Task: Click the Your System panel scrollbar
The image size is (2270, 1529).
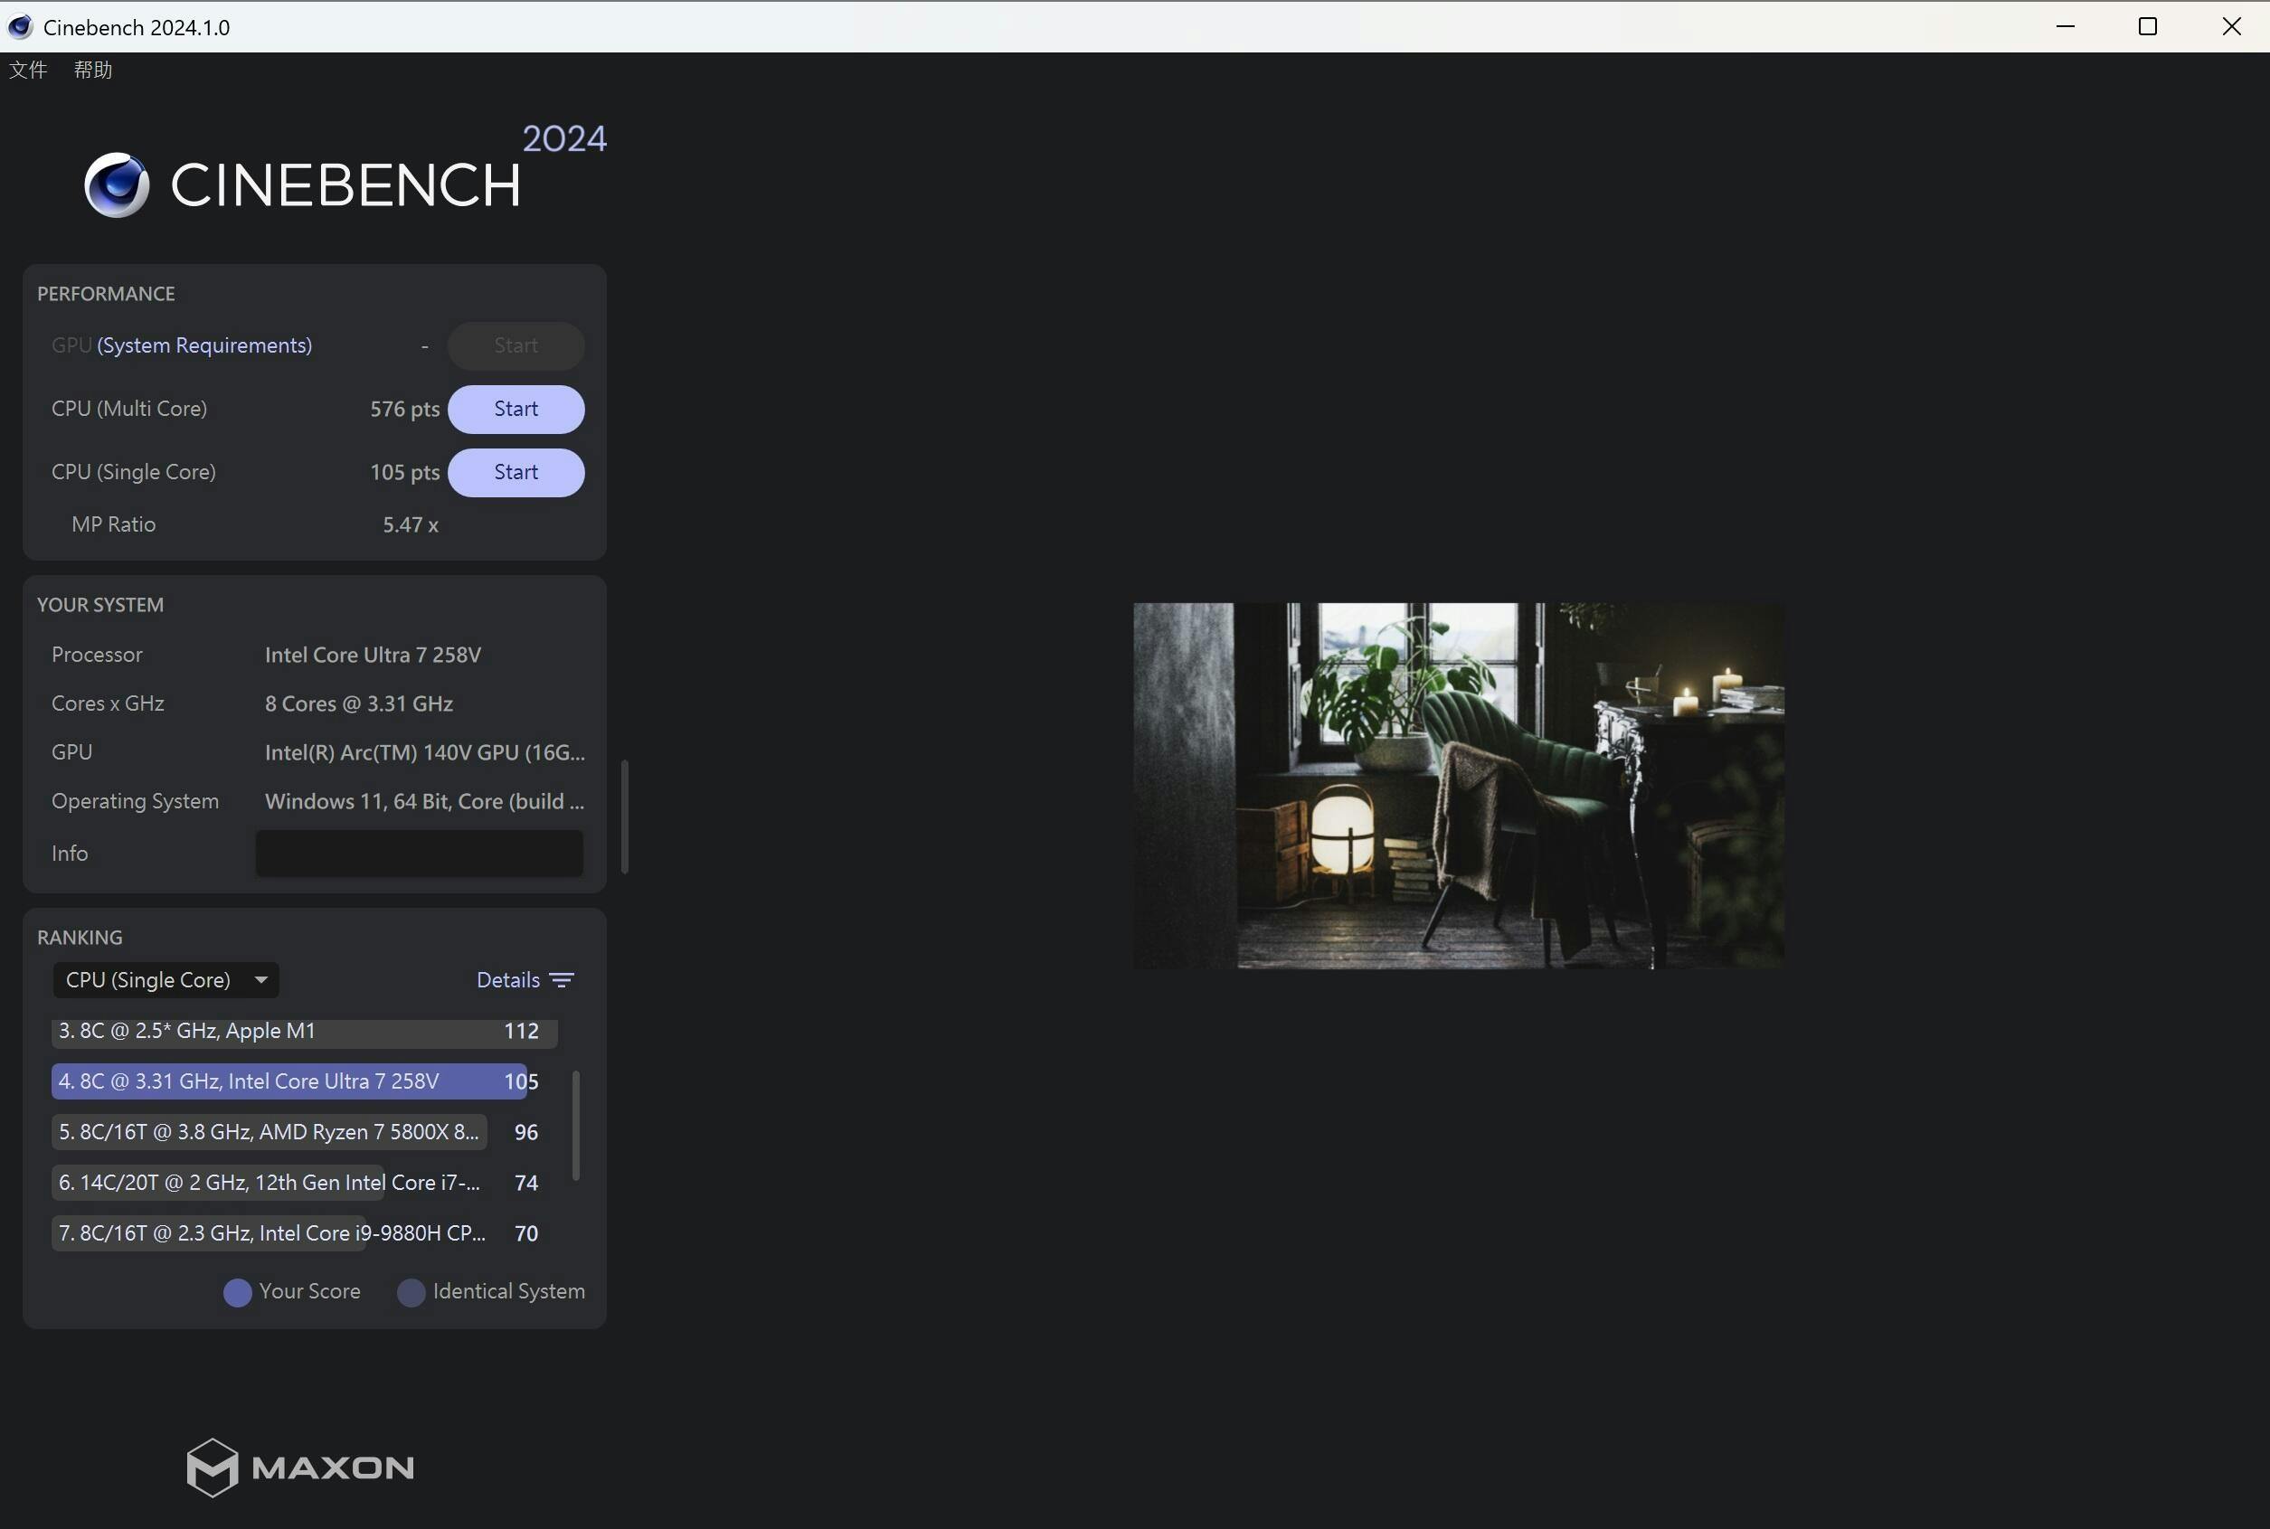Action: click(624, 817)
